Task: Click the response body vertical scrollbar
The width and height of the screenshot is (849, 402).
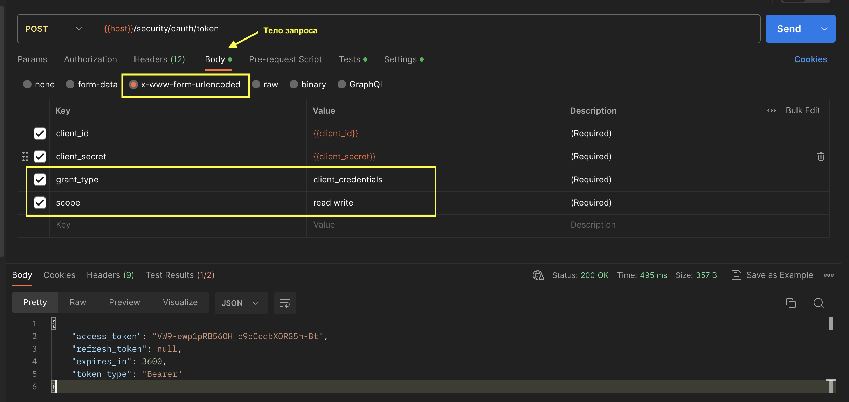Action: 831,323
